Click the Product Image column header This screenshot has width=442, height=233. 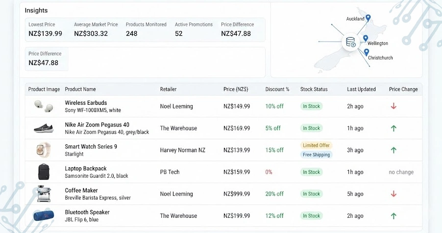point(44,89)
